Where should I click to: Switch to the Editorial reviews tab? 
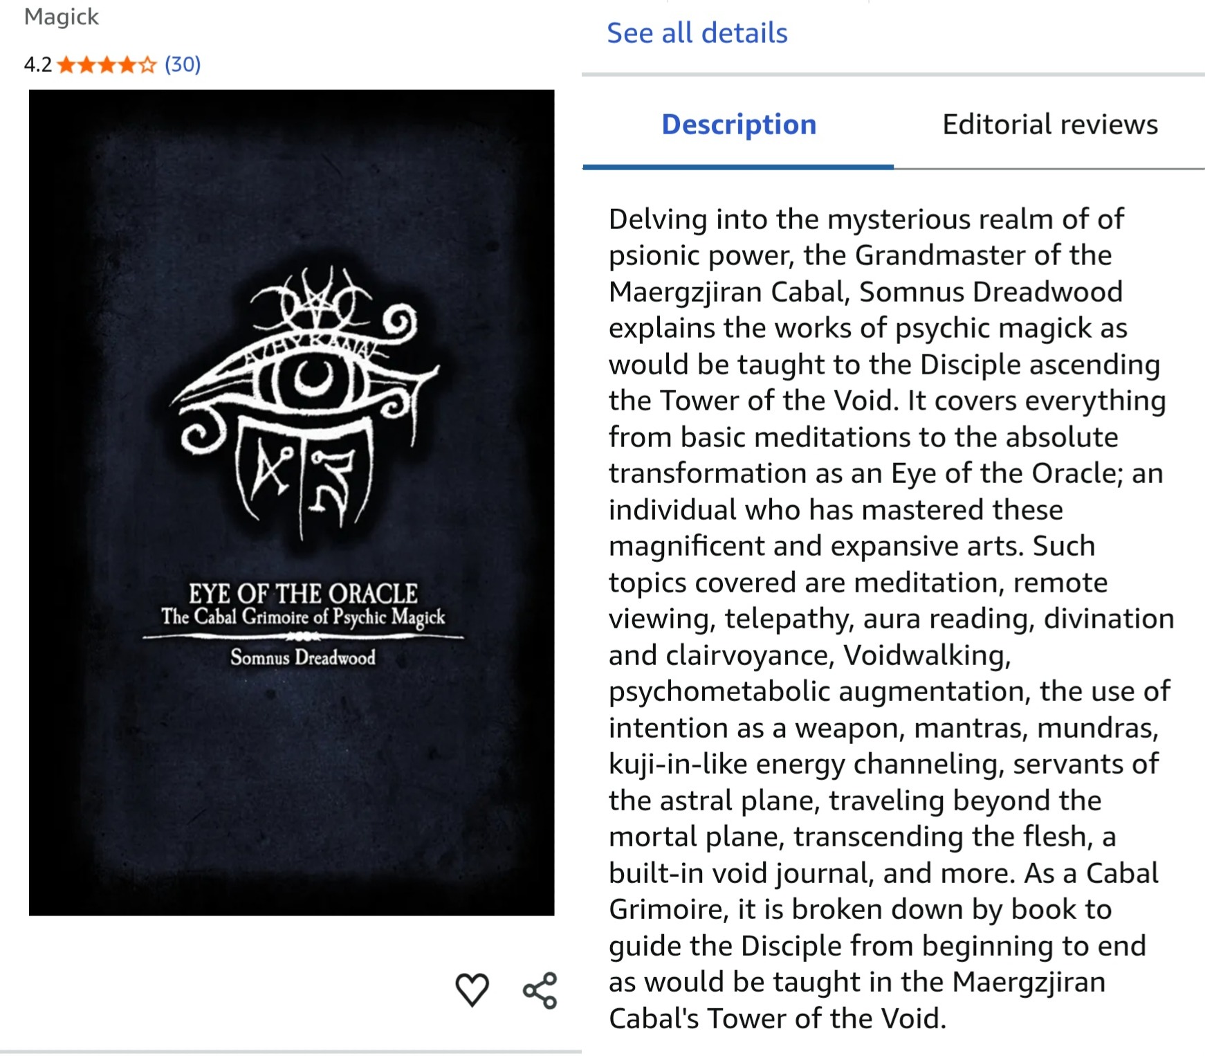click(1050, 125)
